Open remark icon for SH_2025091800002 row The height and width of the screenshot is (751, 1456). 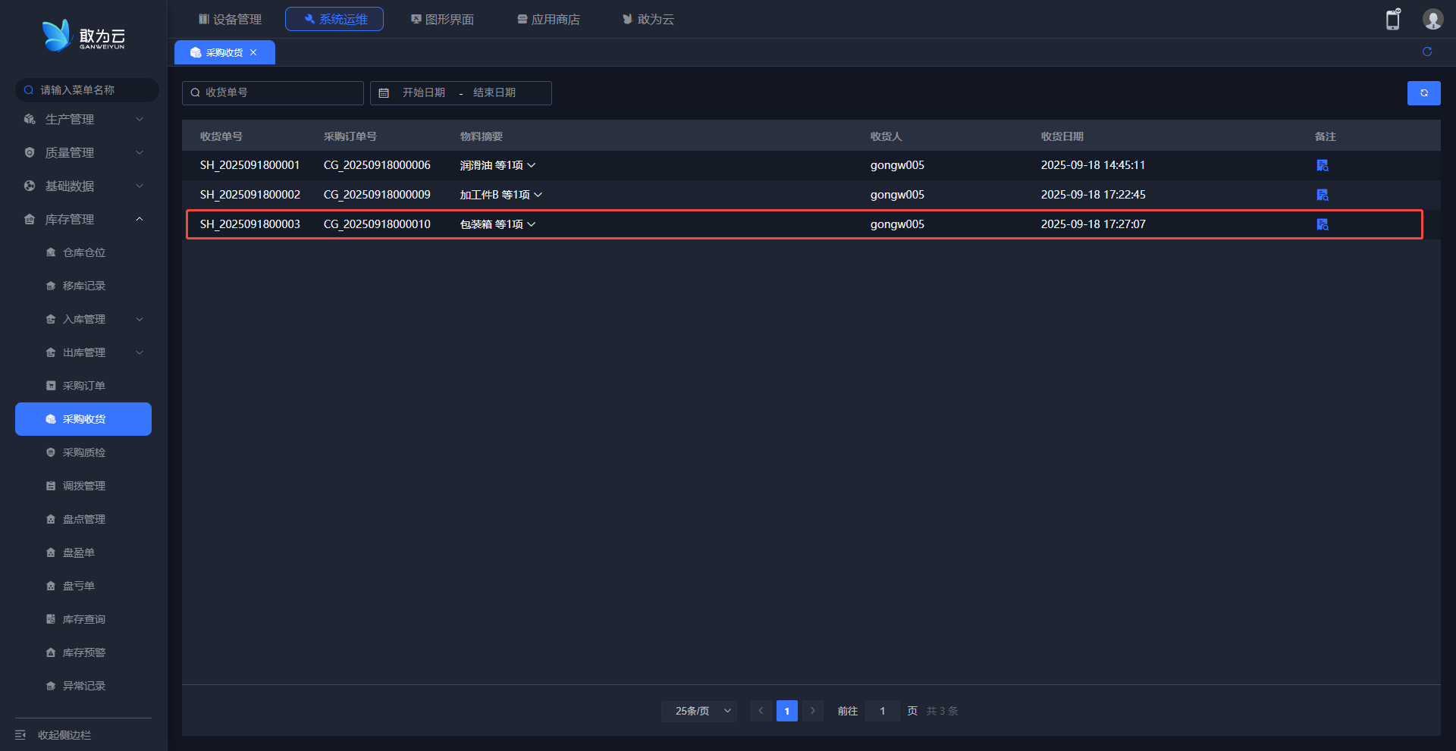tap(1322, 195)
